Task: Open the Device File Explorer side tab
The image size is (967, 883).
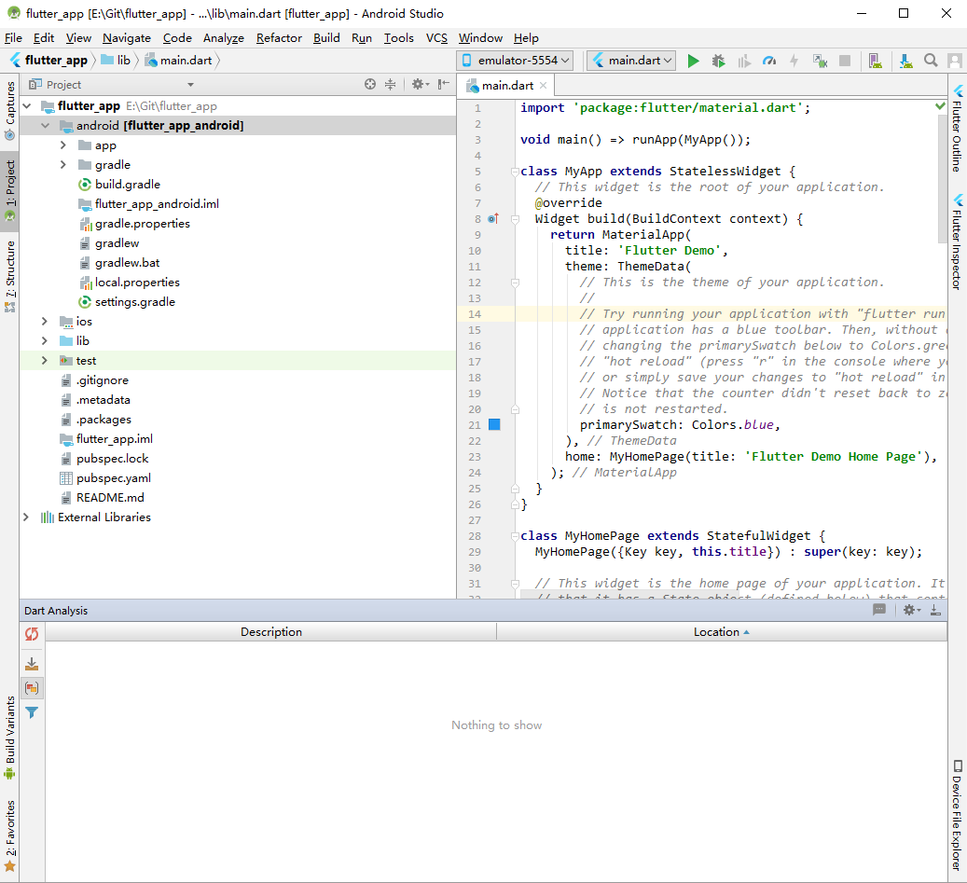Action: 957,815
